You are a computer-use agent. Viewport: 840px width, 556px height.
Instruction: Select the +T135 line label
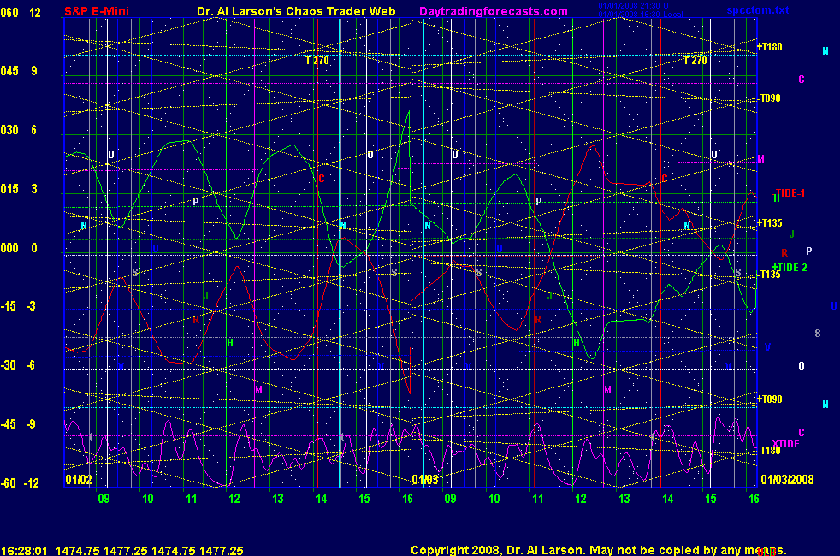[x=769, y=223]
